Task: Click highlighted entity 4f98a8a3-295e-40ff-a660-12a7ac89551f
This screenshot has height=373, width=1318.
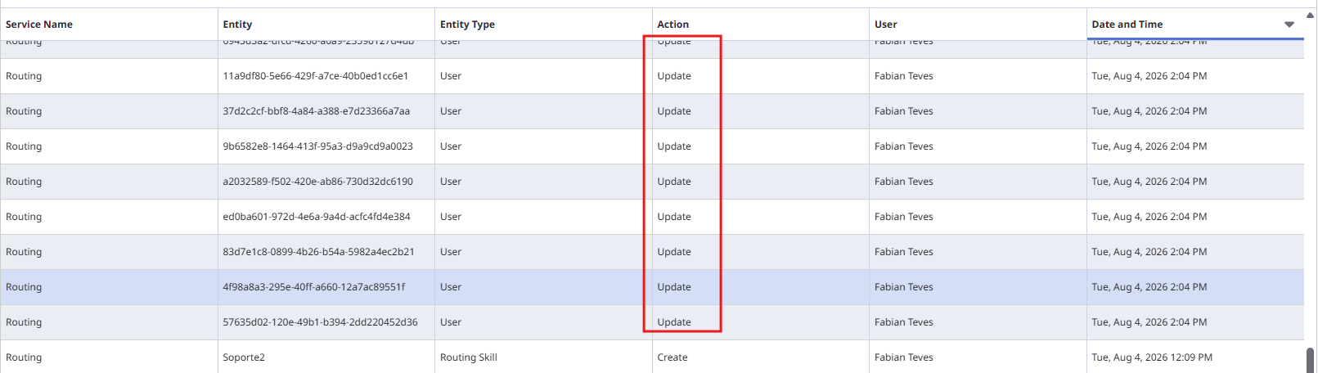Action: click(314, 287)
